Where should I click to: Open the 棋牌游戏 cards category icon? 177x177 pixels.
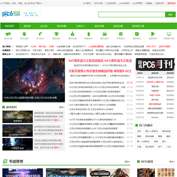137,34
